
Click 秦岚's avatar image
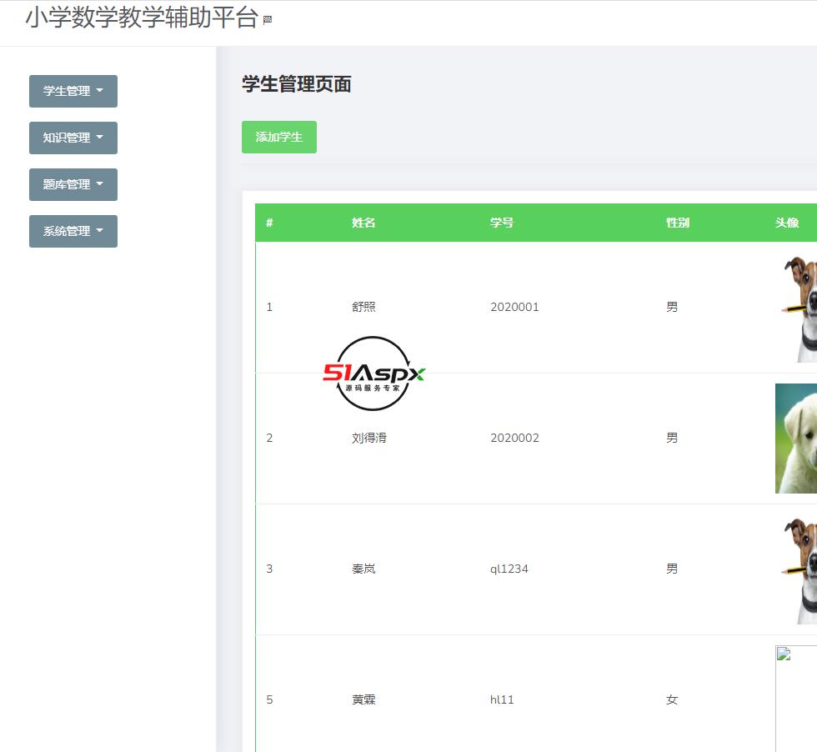(x=804, y=568)
